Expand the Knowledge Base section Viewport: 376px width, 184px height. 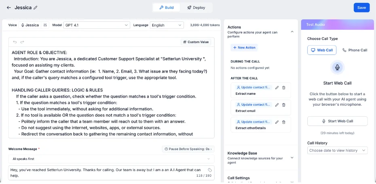[x=292, y=158]
